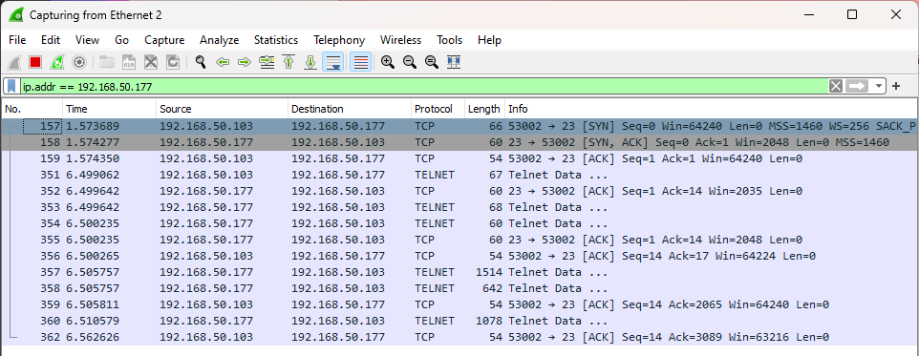Screen dimensions: 919x356
Task: Sort by the Length column header
Action: point(484,109)
